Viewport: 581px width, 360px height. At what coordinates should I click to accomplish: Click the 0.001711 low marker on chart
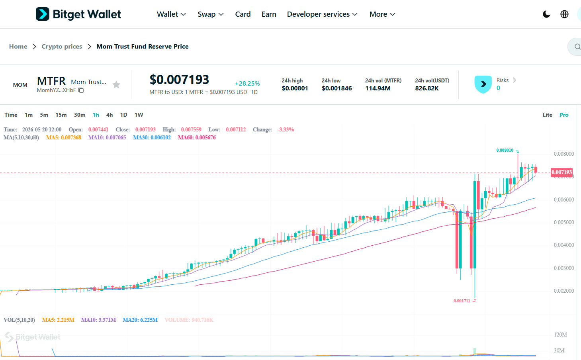click(x=462, y=301)
